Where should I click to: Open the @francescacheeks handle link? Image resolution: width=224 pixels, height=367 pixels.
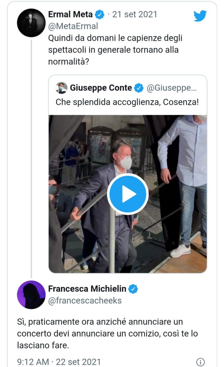point(85,301)
